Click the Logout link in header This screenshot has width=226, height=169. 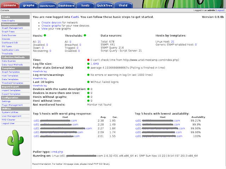(x=220, y=10)
